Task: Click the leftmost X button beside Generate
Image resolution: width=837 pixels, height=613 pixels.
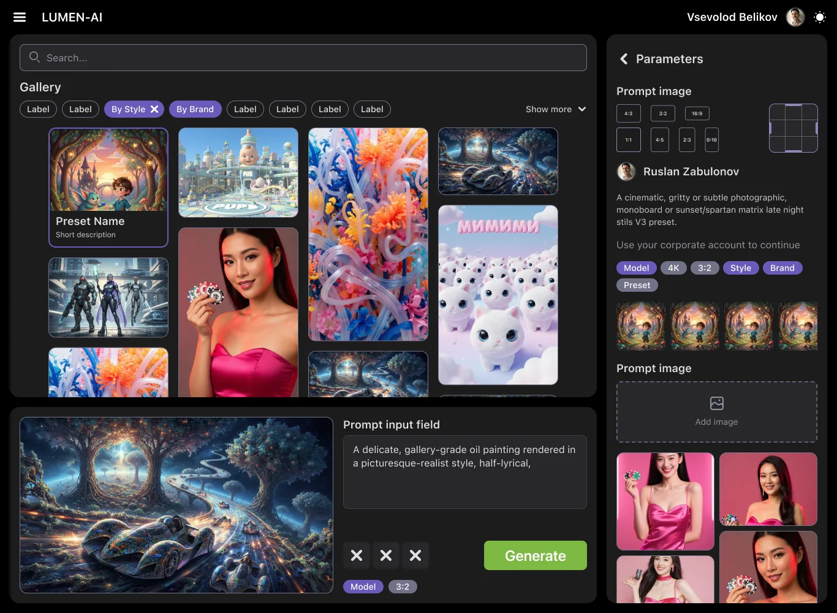Action: click(x=357, y=555)
